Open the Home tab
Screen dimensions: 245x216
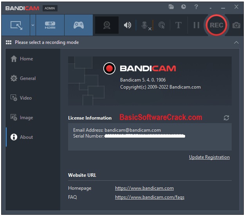[22, 59]
